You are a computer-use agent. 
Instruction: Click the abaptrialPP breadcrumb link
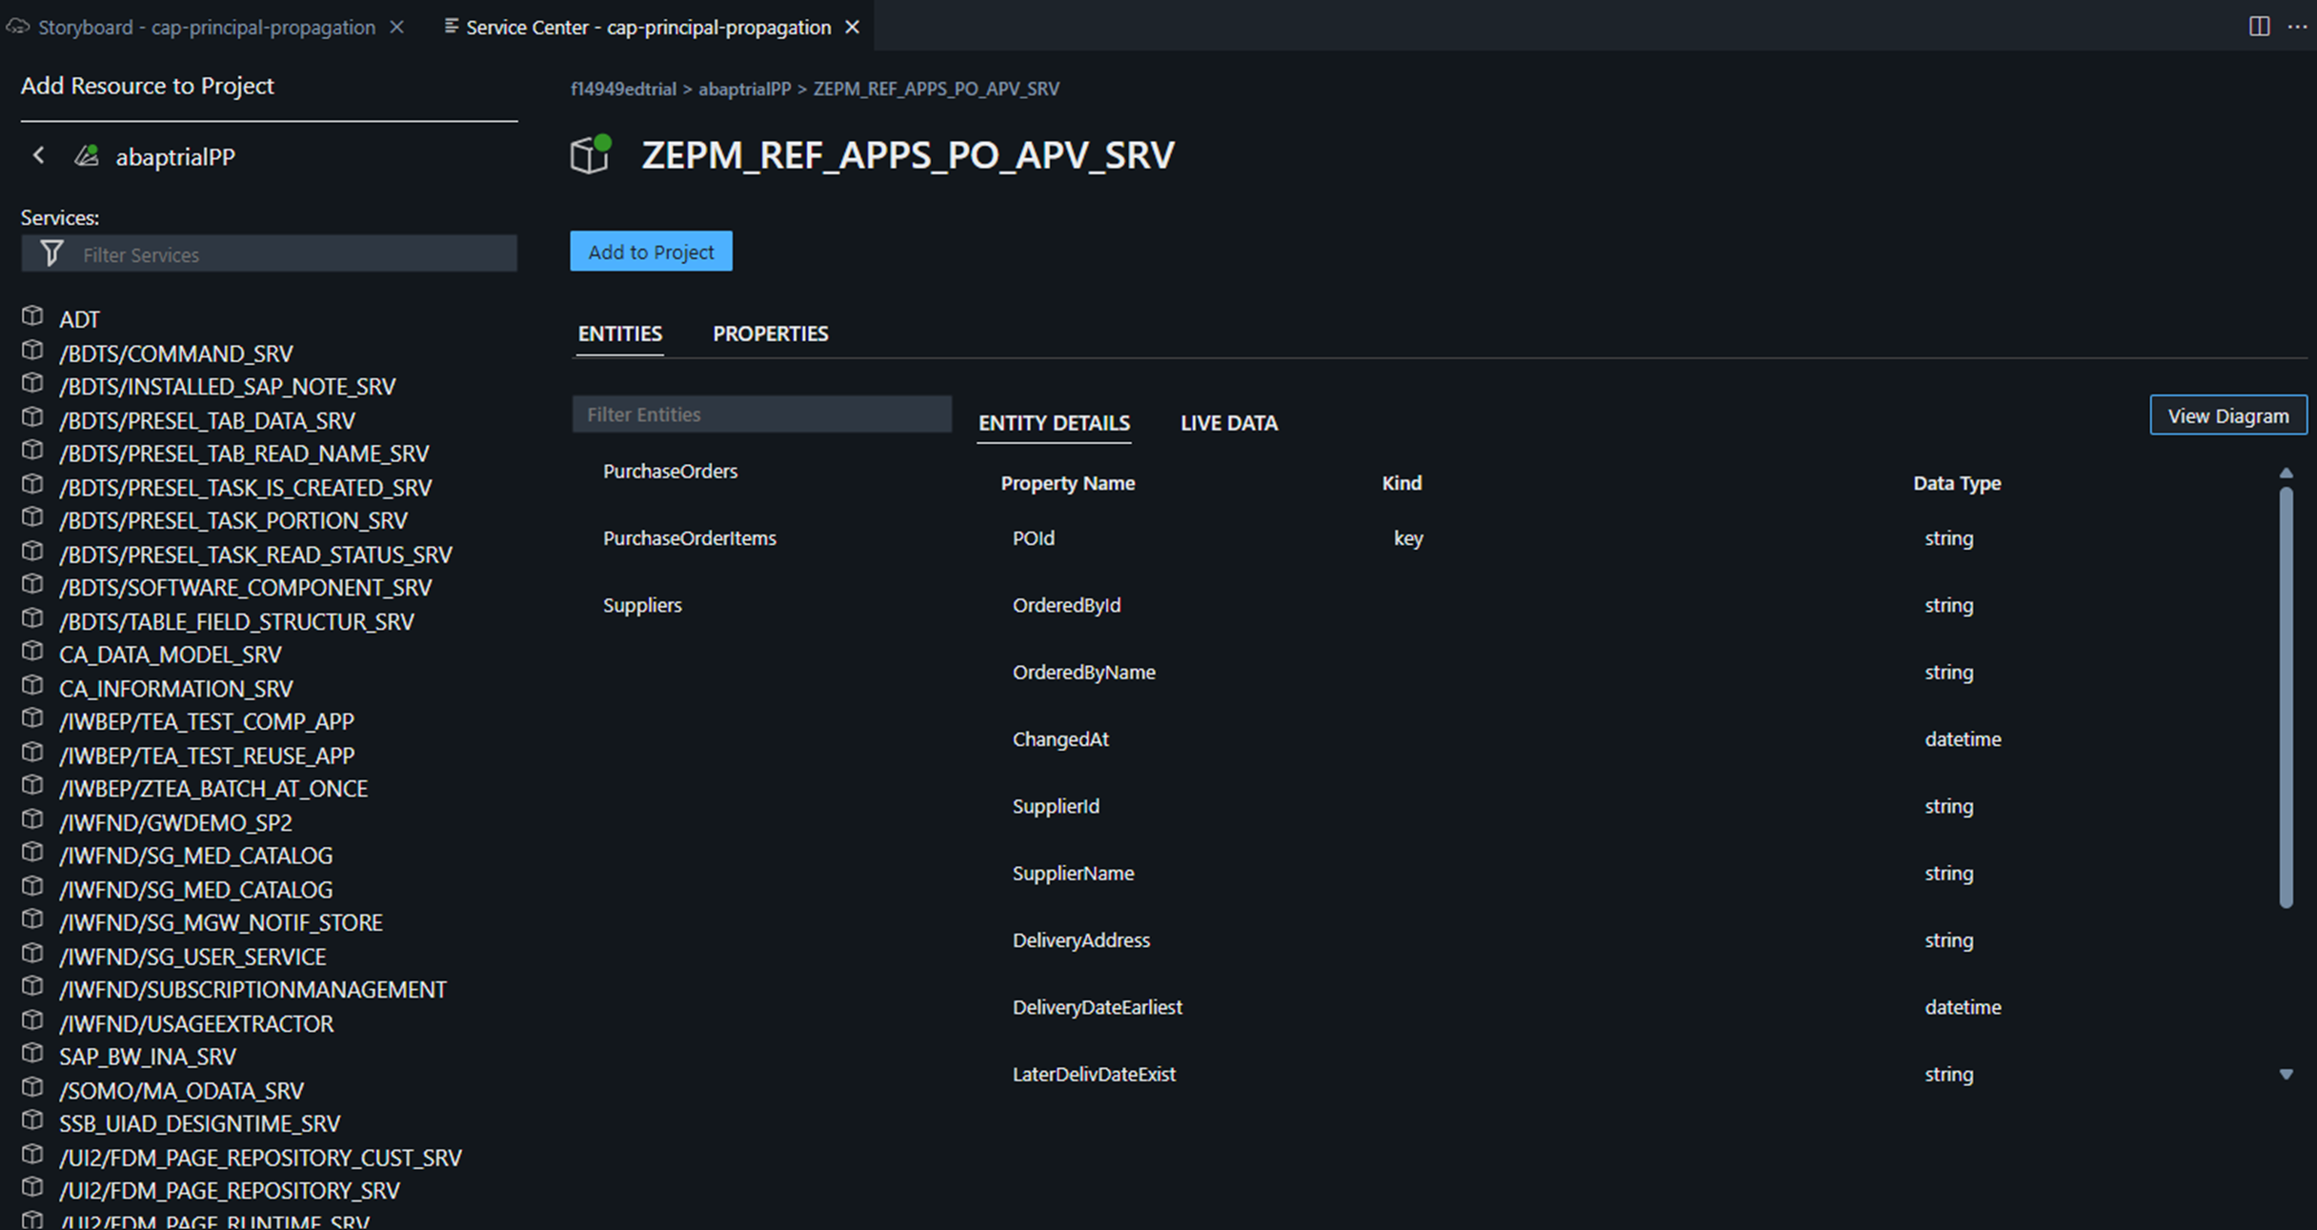click(744, 89)
